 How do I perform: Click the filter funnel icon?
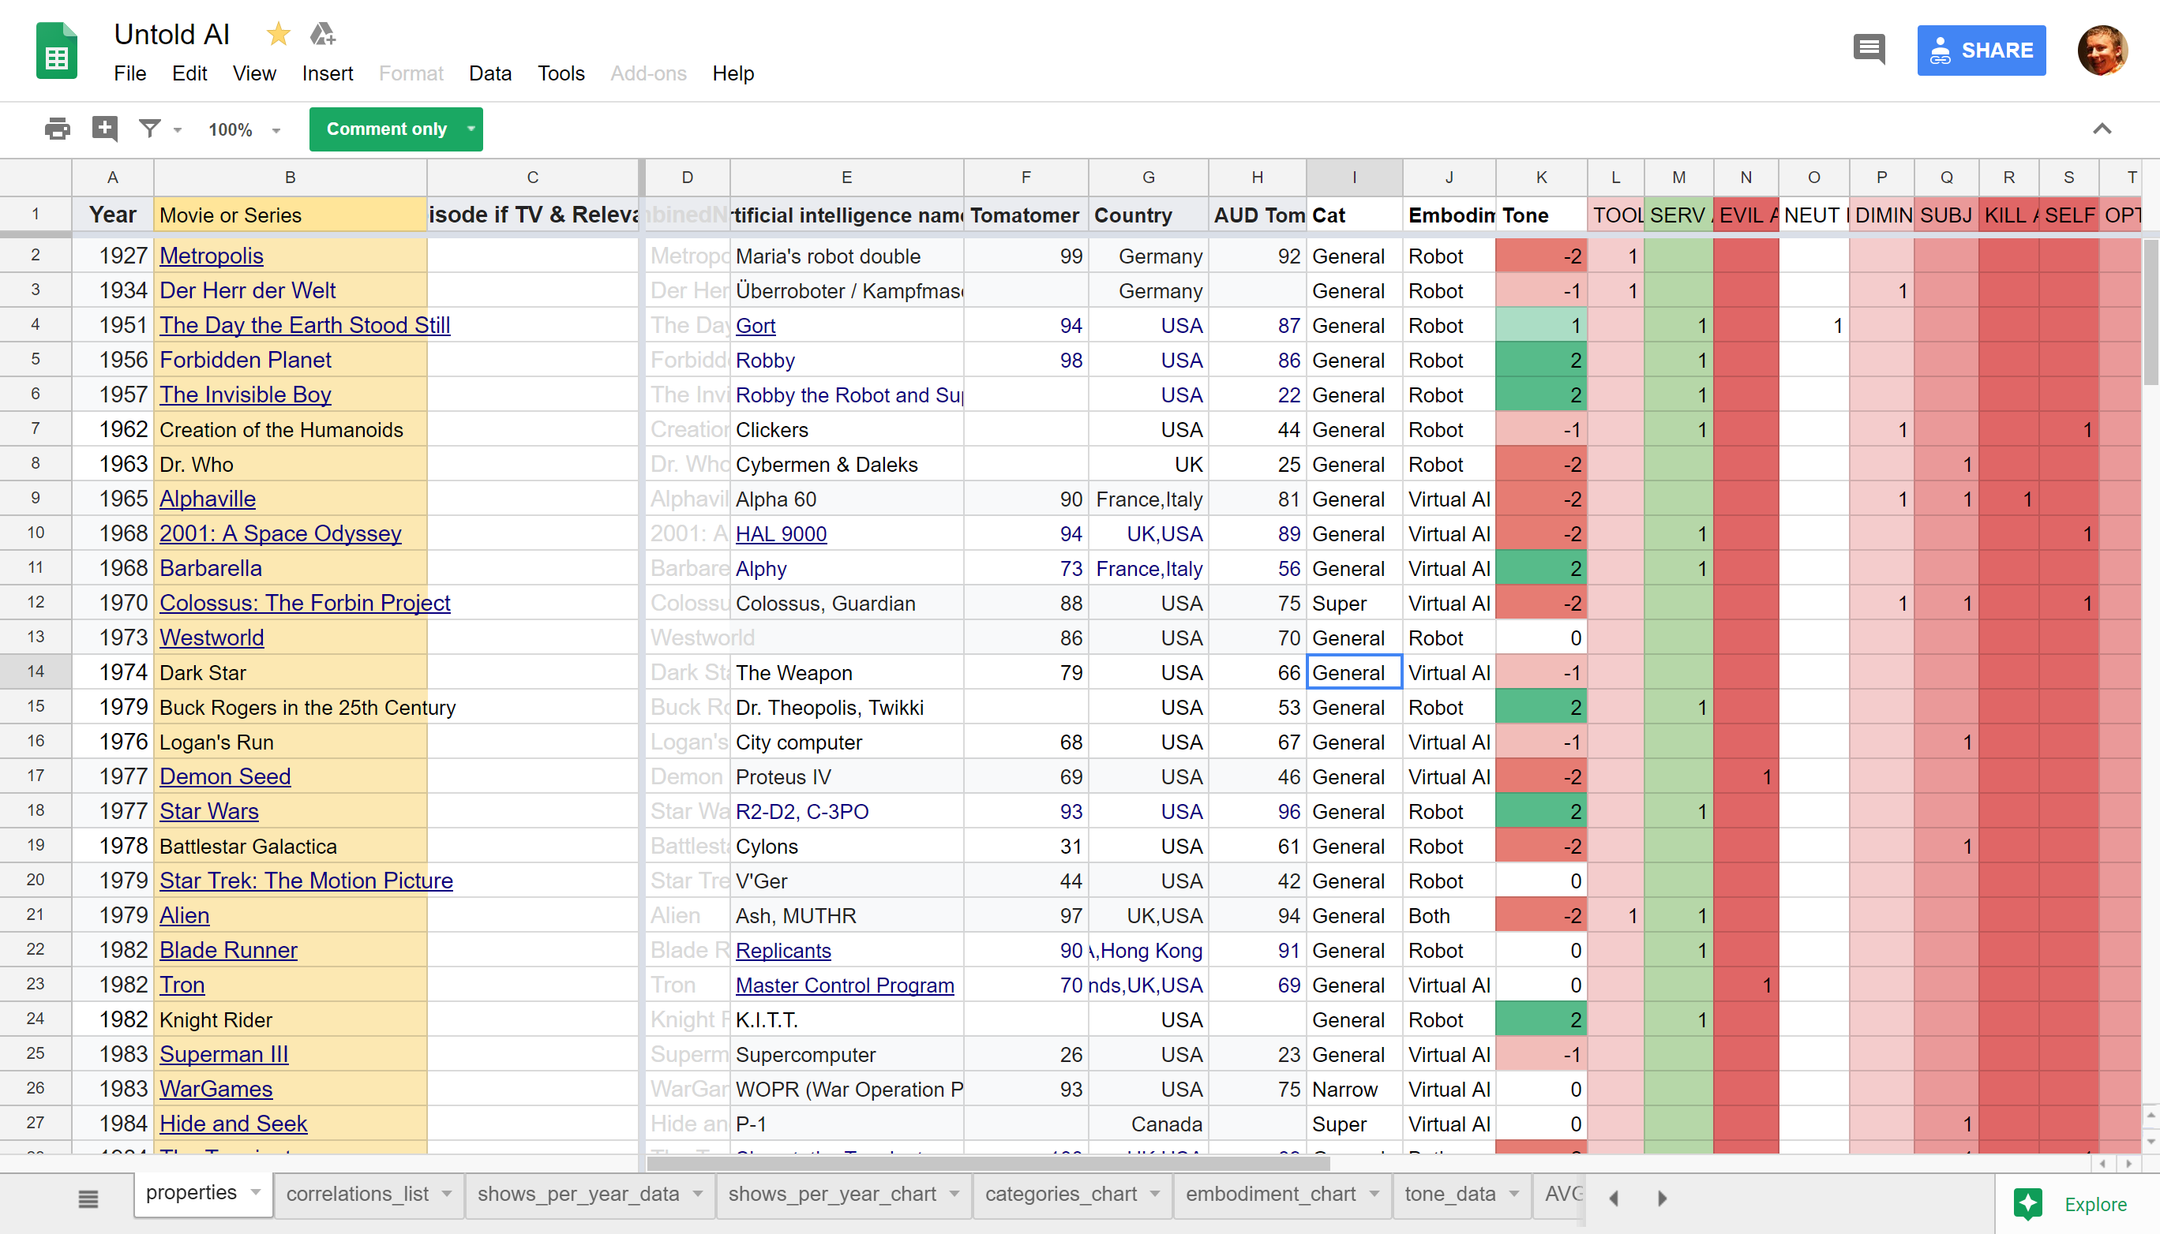[150, 129]
